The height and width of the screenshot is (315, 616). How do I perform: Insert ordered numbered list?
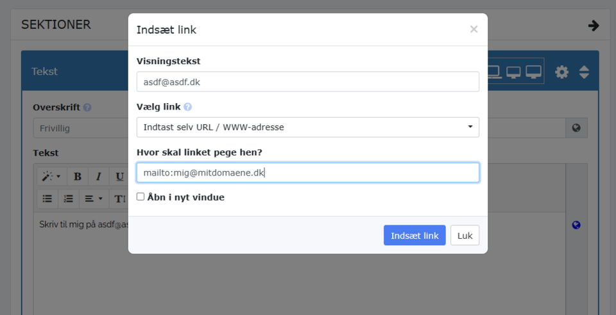tap(68, 198)
